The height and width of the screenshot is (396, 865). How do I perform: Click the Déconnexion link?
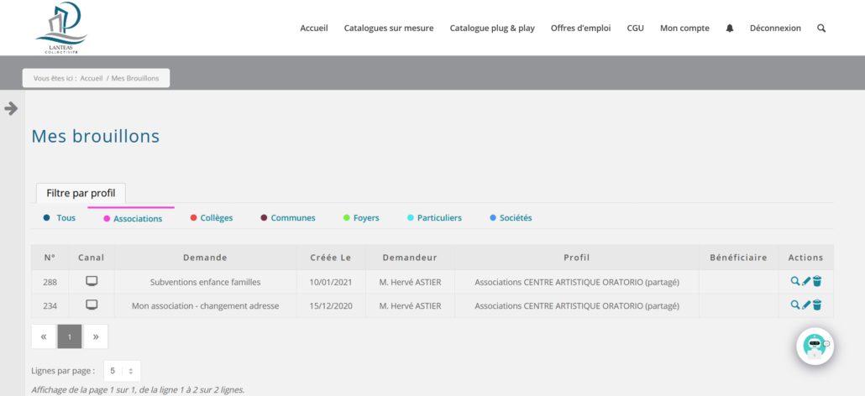pyautogui.click(x=775, y=28)
